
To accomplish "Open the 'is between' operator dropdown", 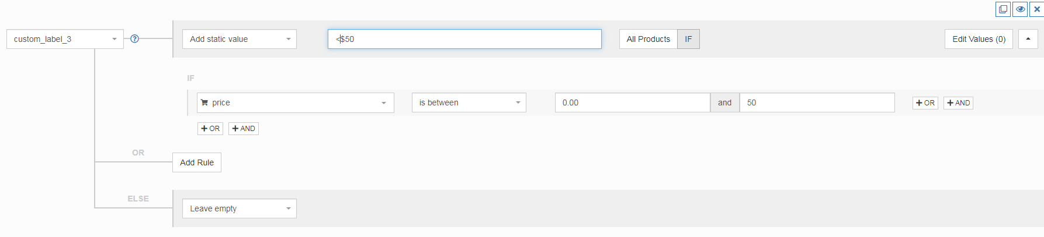I will (x=469, y=102).
